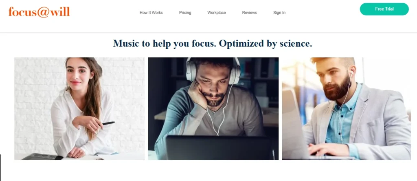View the Reviews page
The width and height of the screenshot is (417, 181).
click(x=250, y=13)
